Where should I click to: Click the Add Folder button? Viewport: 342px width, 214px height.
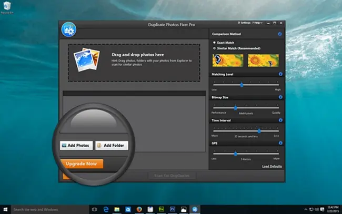pyautogui.click(x=112, y=145)
